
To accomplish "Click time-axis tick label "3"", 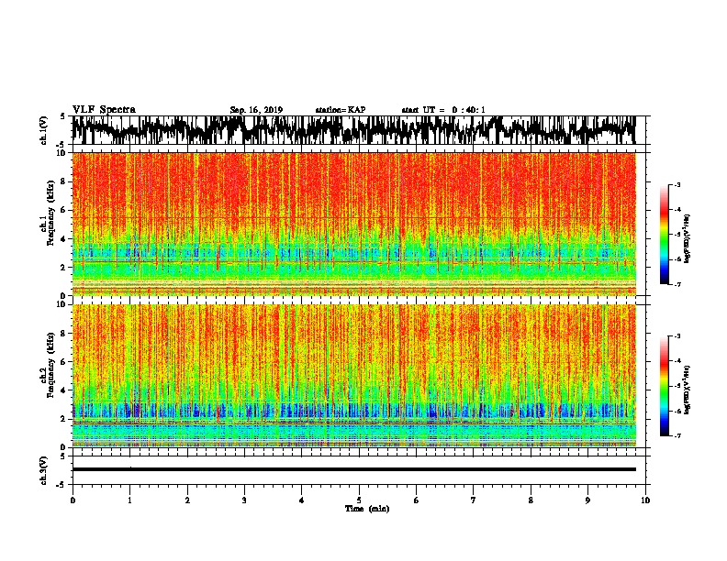I will 244,500.
